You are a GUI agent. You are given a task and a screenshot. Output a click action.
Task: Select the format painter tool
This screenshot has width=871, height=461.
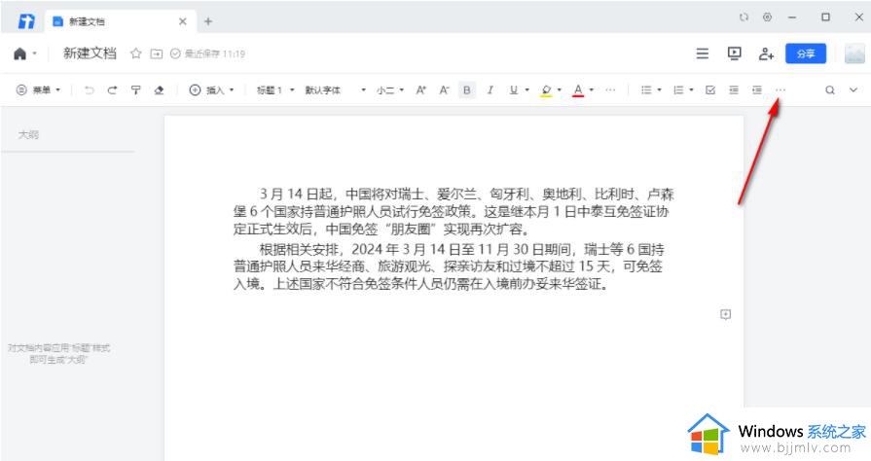[x=135, y=90]
